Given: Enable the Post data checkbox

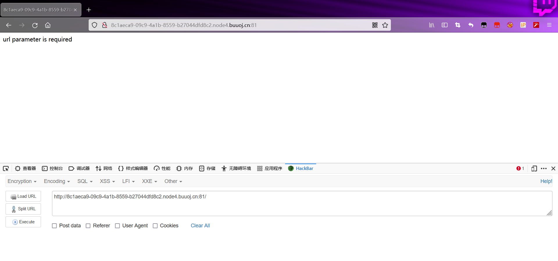Looking at the screenshot, I should point(54,226).
